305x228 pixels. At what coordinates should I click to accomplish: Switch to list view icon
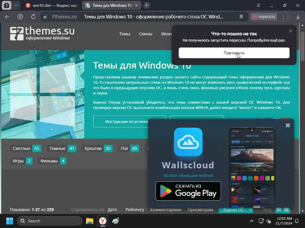click(286, 210)
